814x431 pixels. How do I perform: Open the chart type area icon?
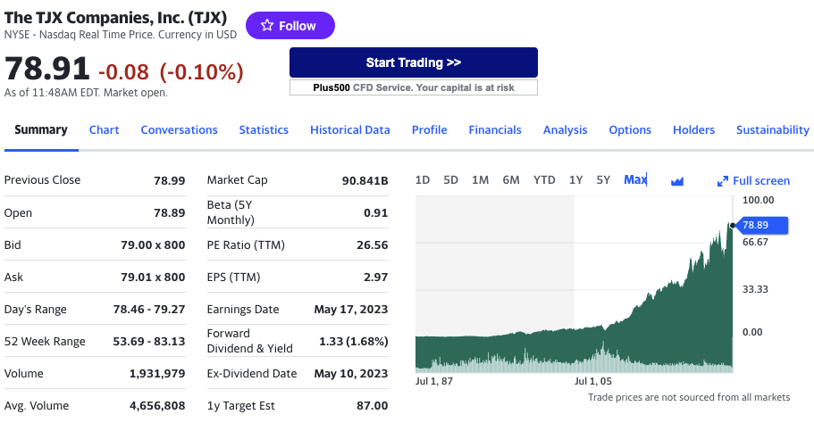coord(677,181)
